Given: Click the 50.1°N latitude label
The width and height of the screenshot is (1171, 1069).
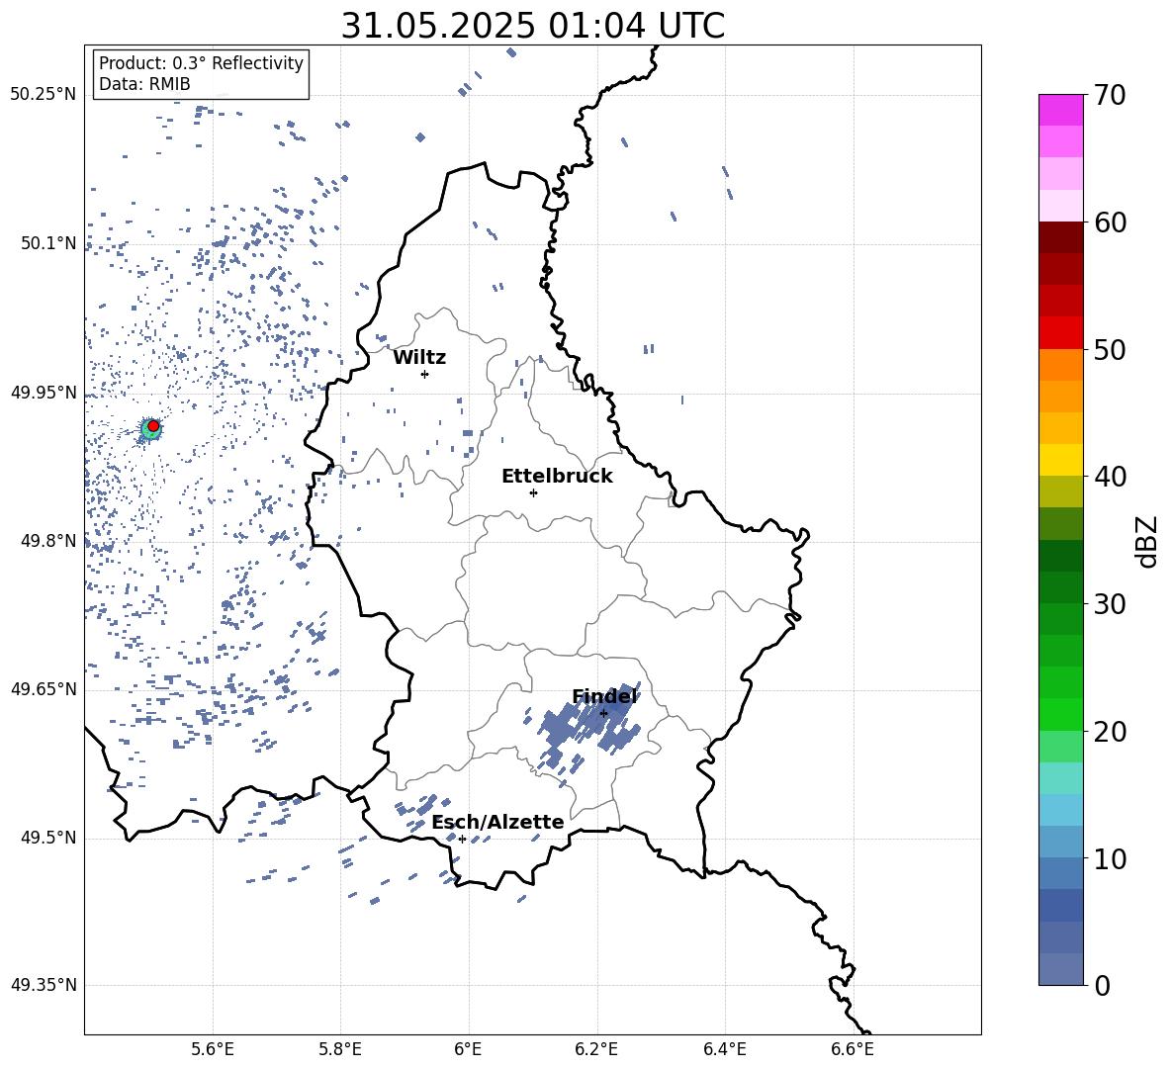Looking at the screenshot, I should click(48, 243).
